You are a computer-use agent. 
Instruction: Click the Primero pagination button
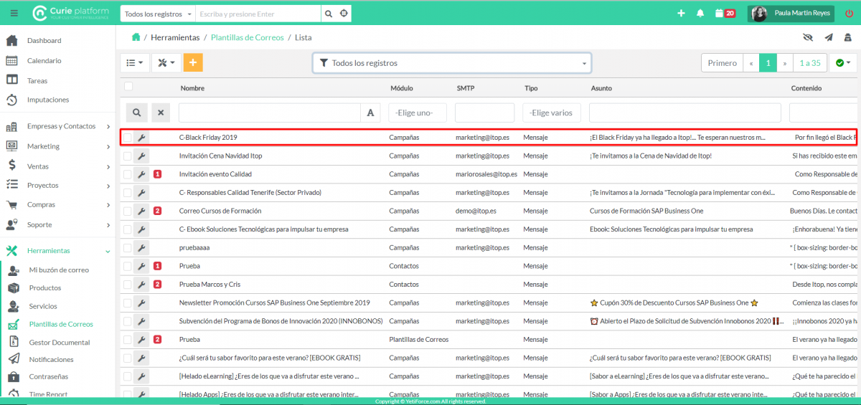tap(722, 63)
